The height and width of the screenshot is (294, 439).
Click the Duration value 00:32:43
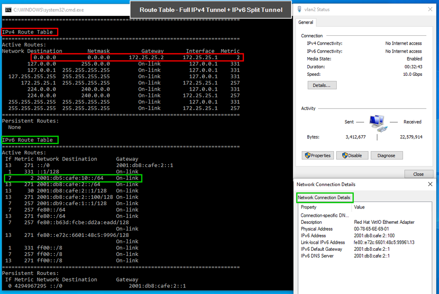click(x=413, y=67)
